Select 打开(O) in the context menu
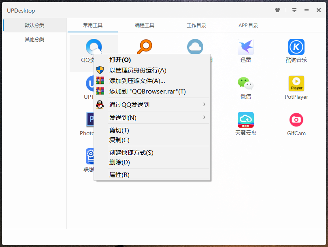The image size is (328, 247). click(152, 60)
